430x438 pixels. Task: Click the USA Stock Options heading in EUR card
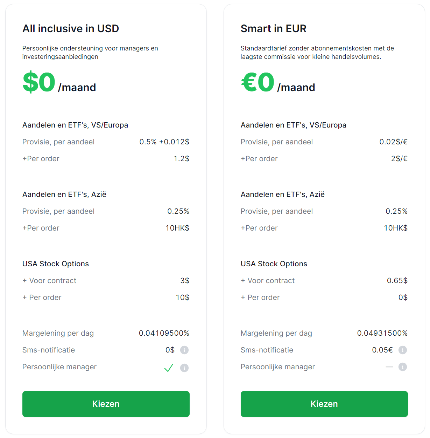[x=274, y=264]
